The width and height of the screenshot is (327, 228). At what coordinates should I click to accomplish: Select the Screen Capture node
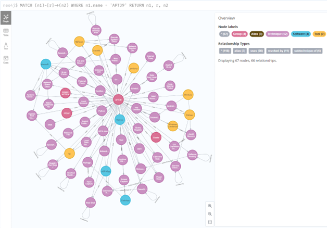[124, 180]
